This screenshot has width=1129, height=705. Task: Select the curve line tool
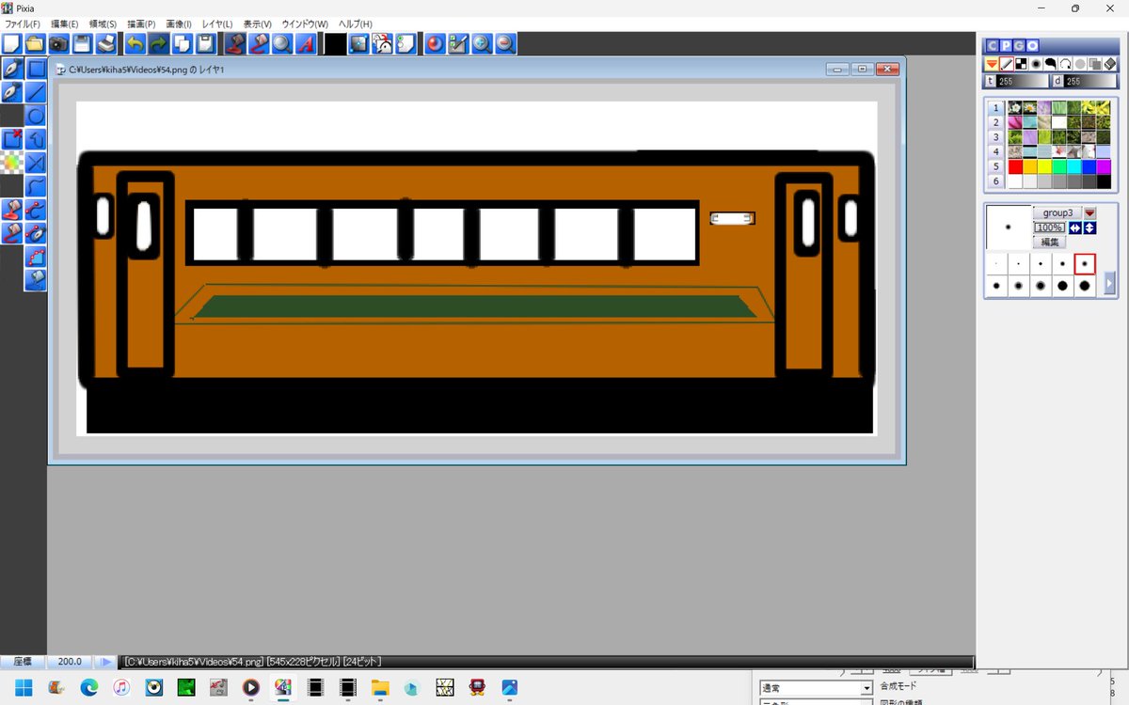[36, 186]
